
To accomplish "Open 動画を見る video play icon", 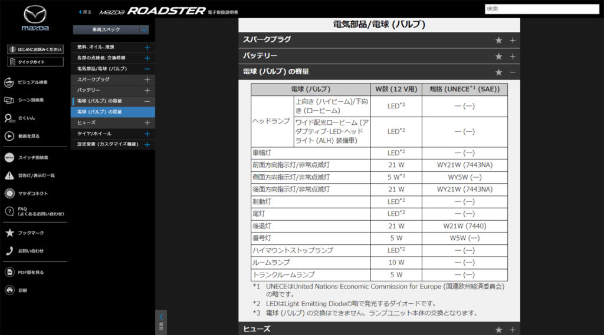I will pyautogui.click(x=9, y=136).
